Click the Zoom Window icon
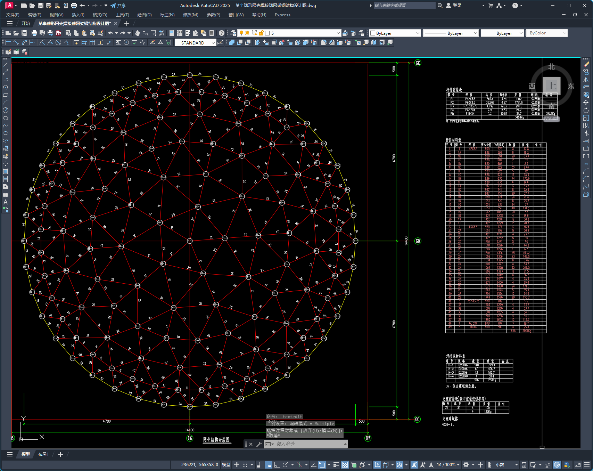 [154, 33]
